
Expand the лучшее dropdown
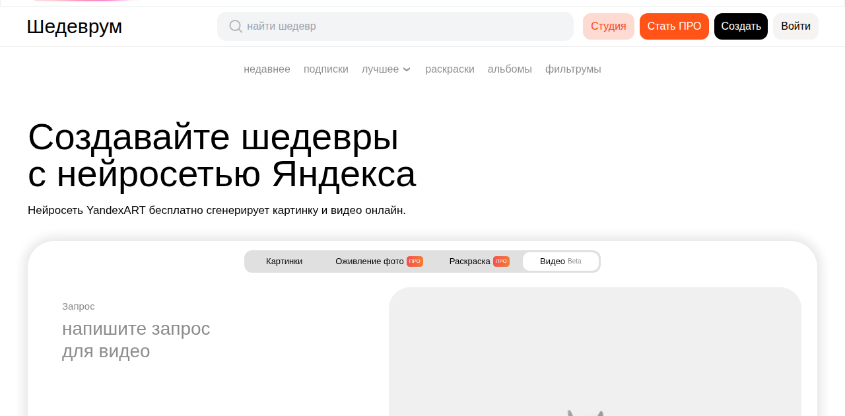386,69
